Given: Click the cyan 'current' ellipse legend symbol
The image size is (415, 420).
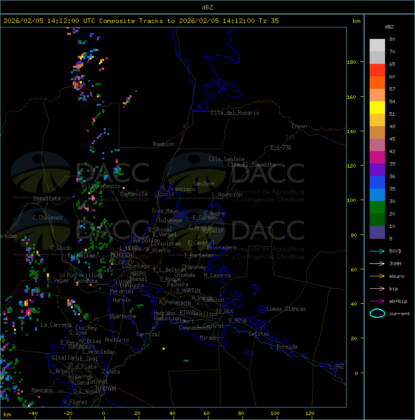Looking at the screenshot, I should (377, 313).
